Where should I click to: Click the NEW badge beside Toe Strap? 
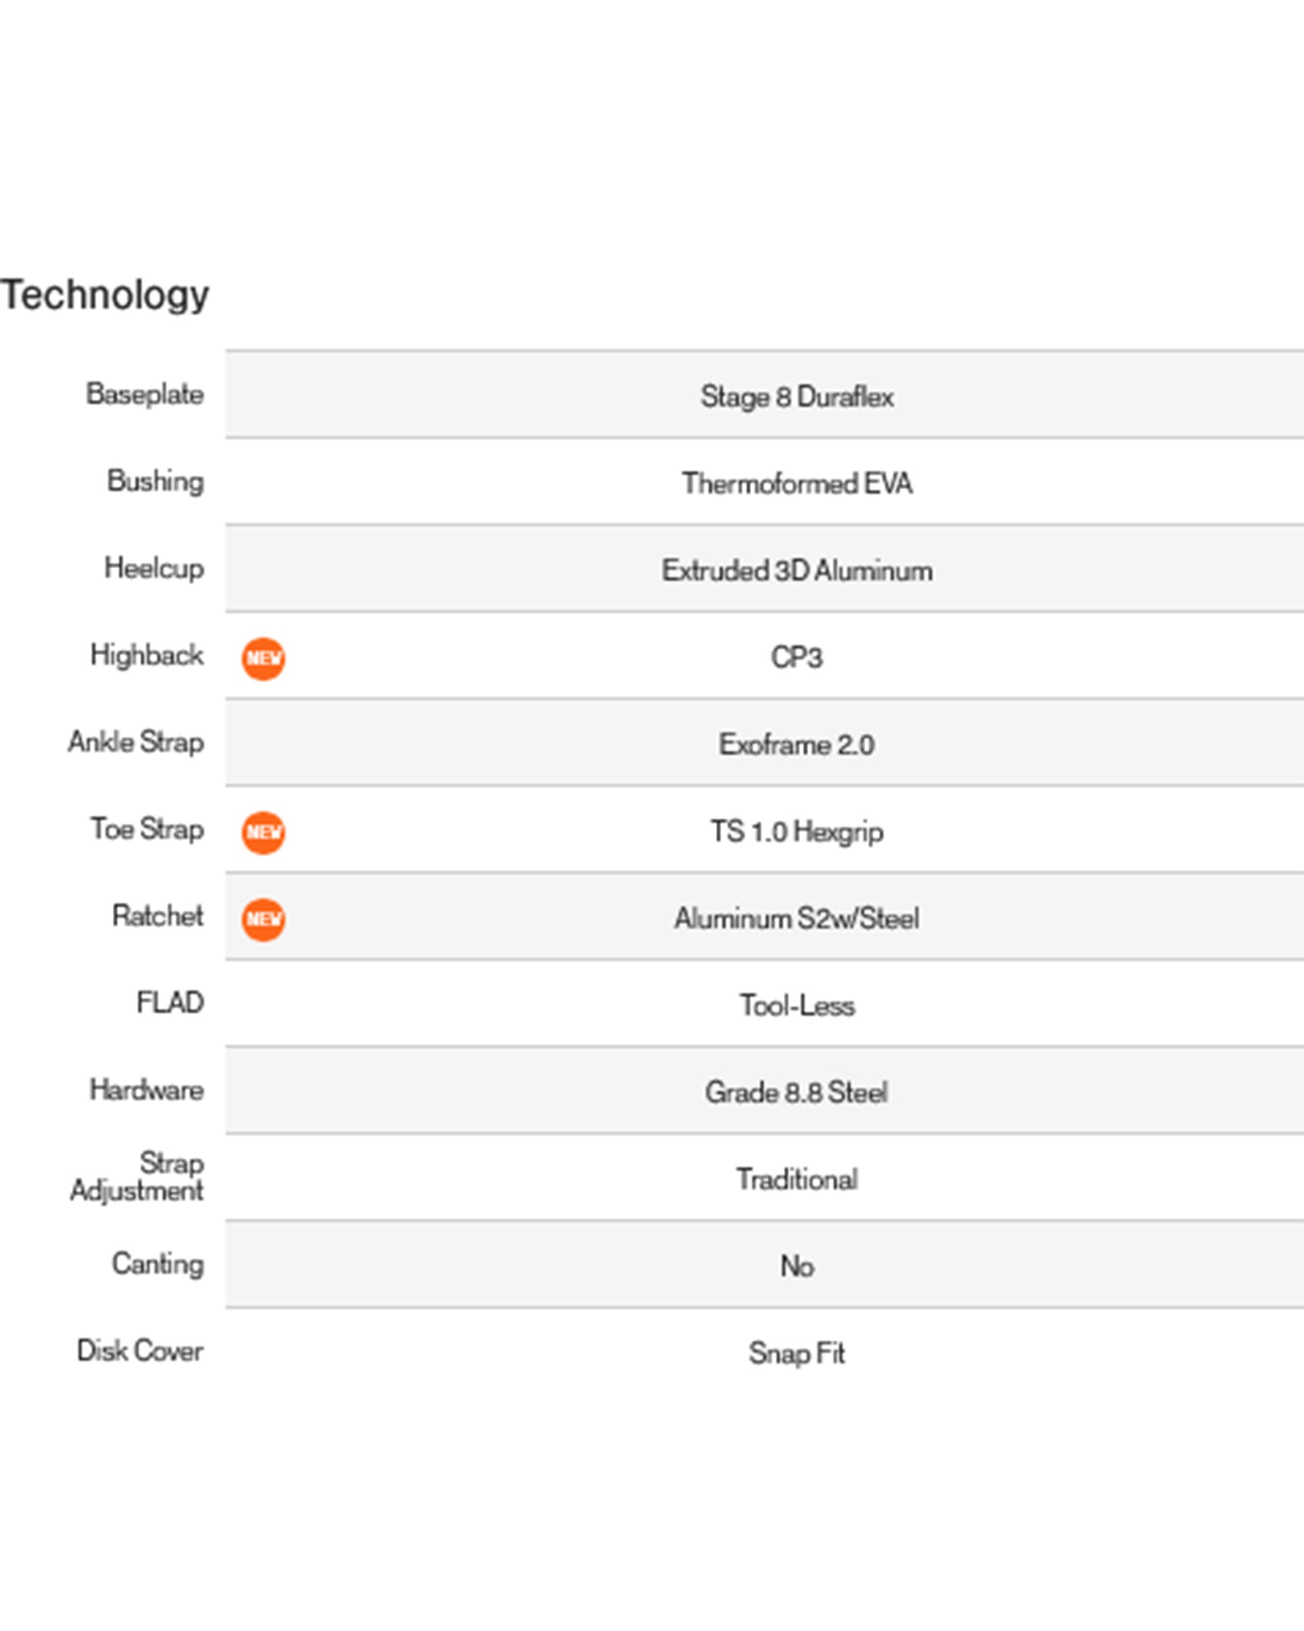[263, 832]
